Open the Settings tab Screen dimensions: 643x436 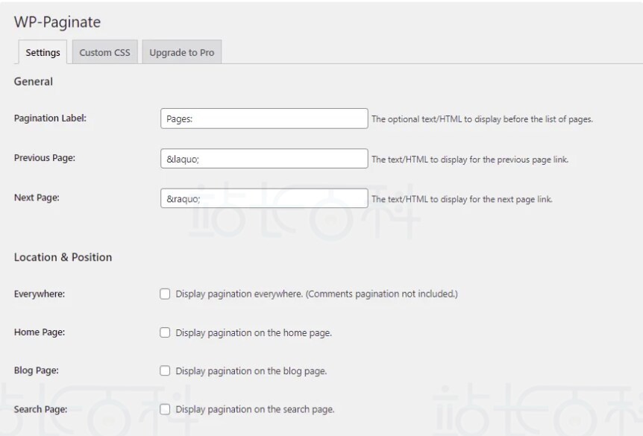43,52
